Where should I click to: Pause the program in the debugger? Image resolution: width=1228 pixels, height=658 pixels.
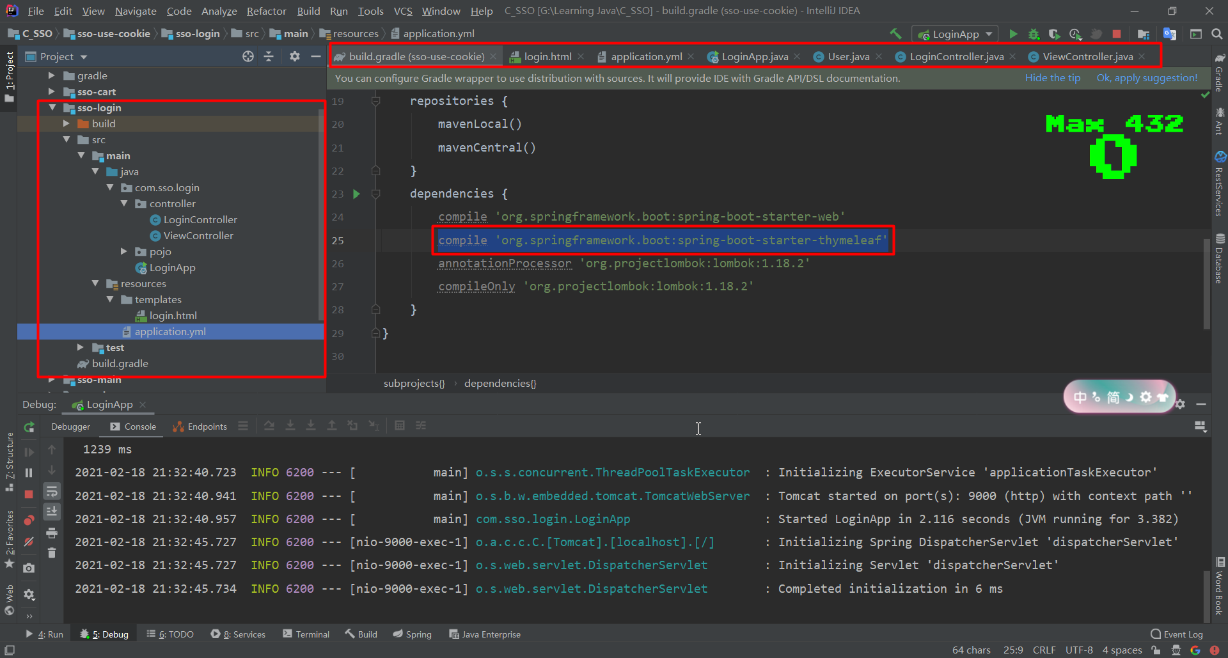click(x=29, y=473)
